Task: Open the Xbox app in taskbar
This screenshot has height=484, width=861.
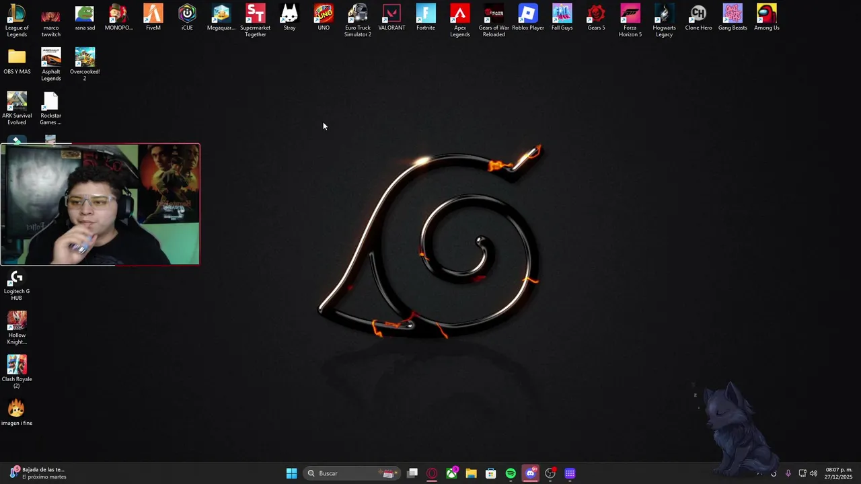Action: pos(451,473)
